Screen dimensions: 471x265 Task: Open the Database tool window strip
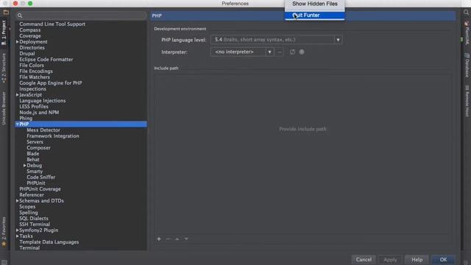[467, 65]
